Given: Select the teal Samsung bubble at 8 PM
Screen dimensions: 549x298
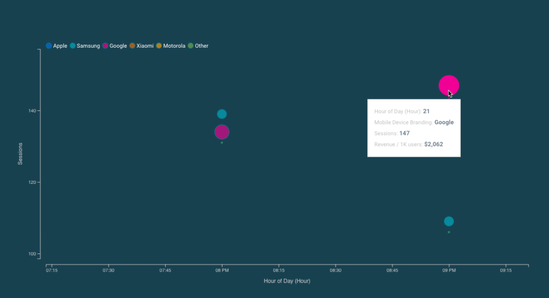Looking at the screenshot, I should pos(221,114).
